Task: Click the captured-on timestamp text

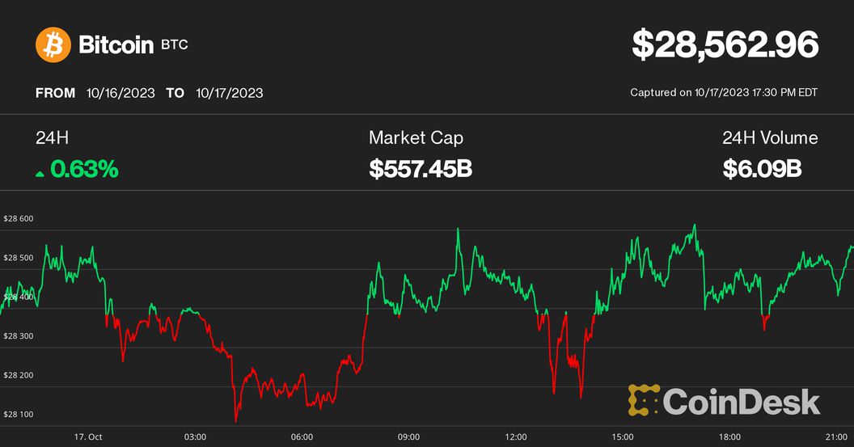Action: click(x=724, y=93)
